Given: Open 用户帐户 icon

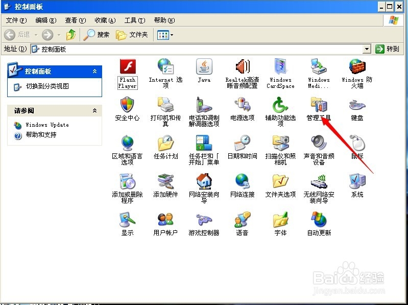Looking at the screenshot, I should (x=165, y=219).
